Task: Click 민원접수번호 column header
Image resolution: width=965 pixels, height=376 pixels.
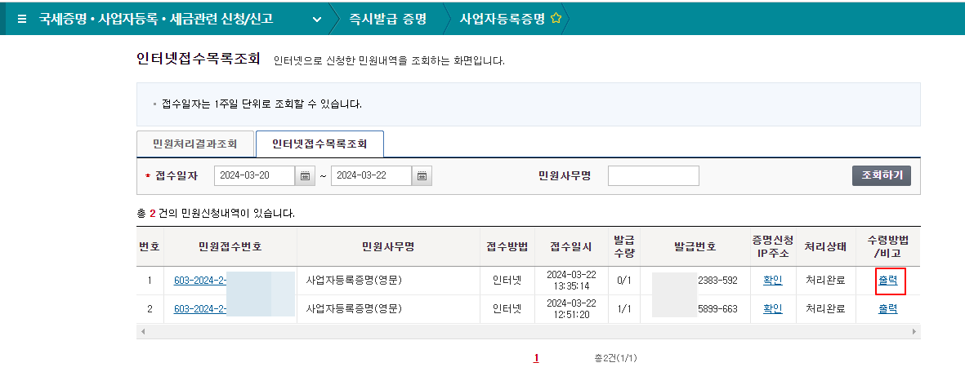Action: [x=230, y=246]
